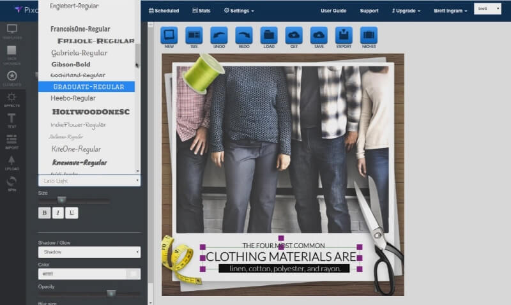Screen dimensions: 511x305
Task: Choose HoltwoodOneSC font
Action: 91,112
